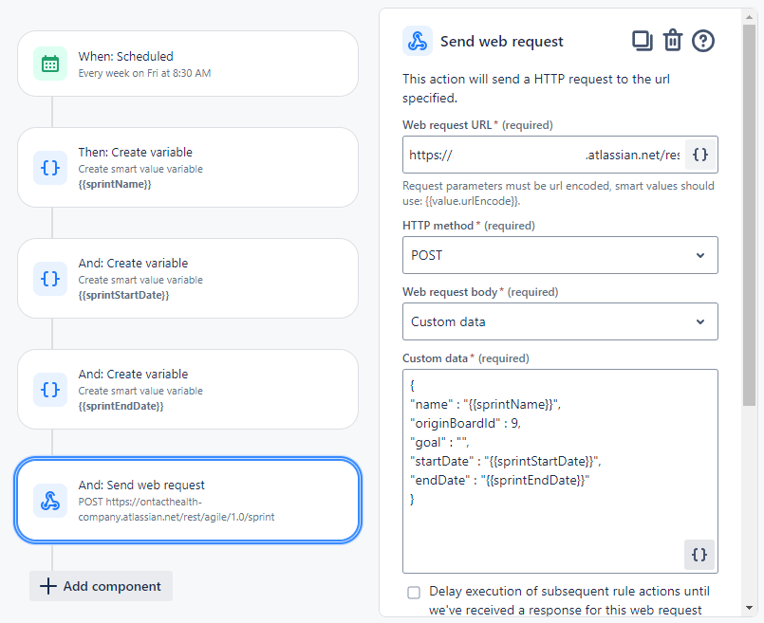Click plus icon on Add component
The height and width of the screenshot is (623, 764).
[x=47, y=586]
